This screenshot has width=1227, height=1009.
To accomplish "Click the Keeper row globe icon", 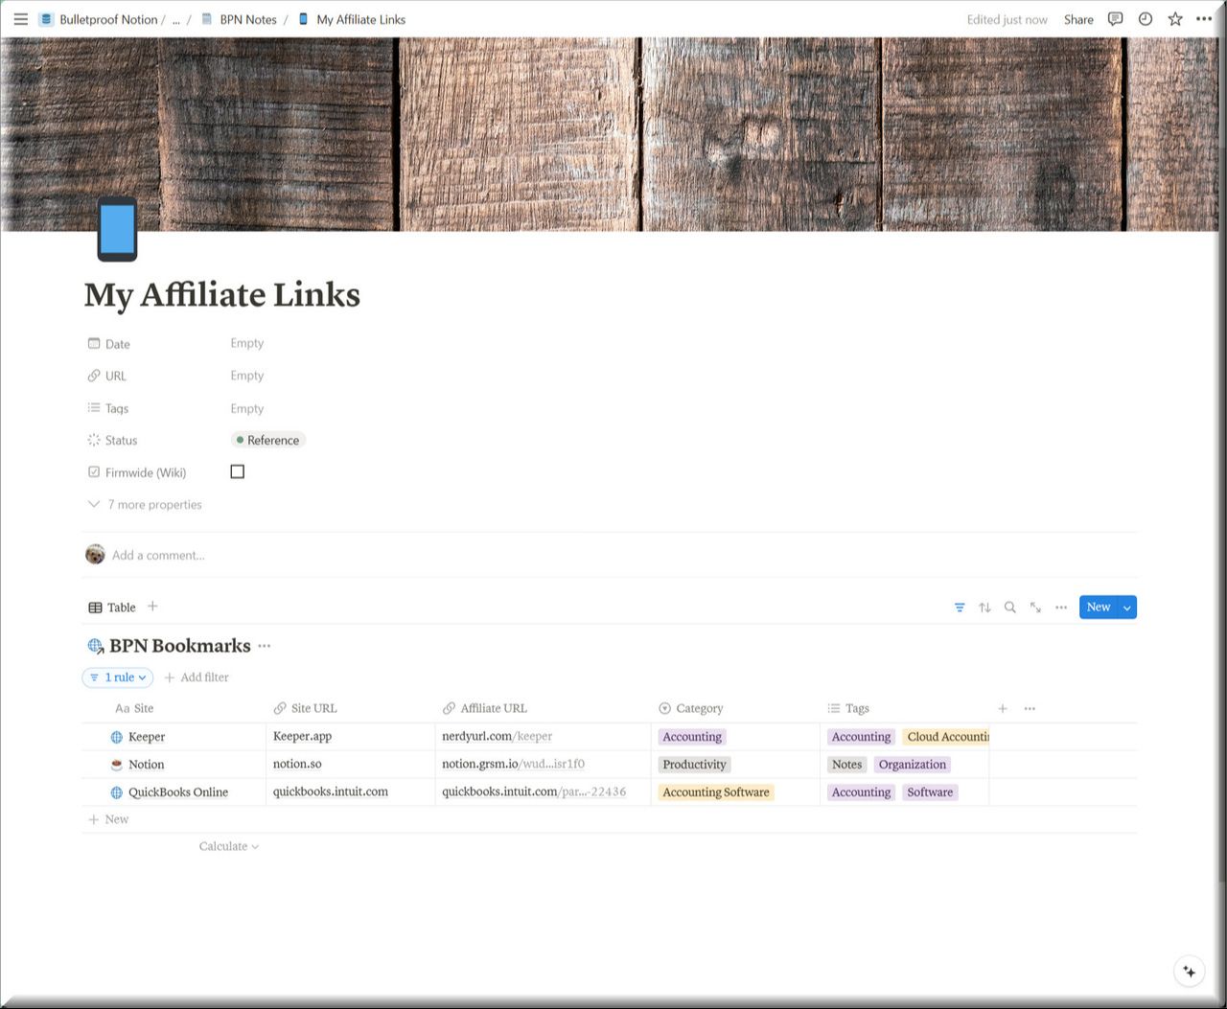I will [117, 737].
